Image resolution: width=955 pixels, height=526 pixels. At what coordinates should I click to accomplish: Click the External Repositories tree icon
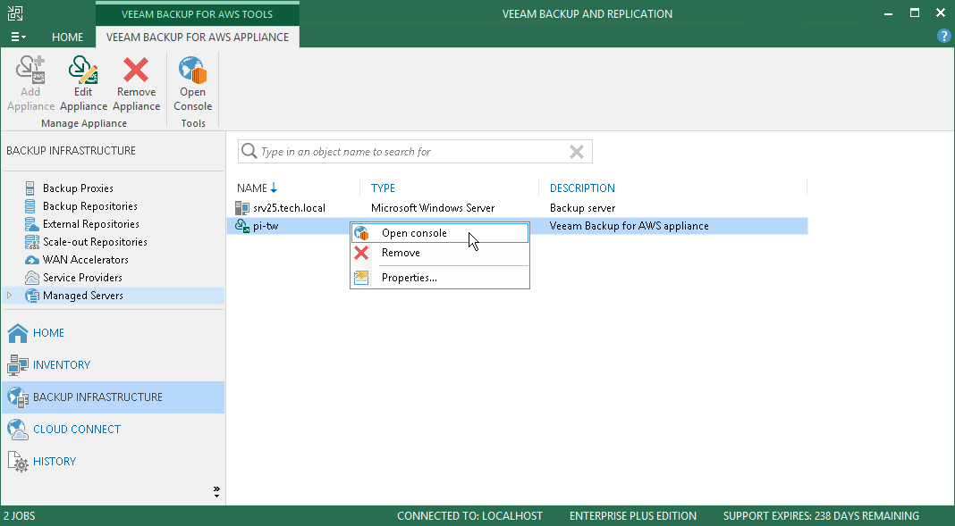[x=31, y=224]
